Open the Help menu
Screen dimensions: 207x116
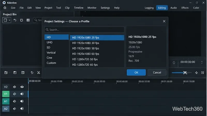(117, 8)
